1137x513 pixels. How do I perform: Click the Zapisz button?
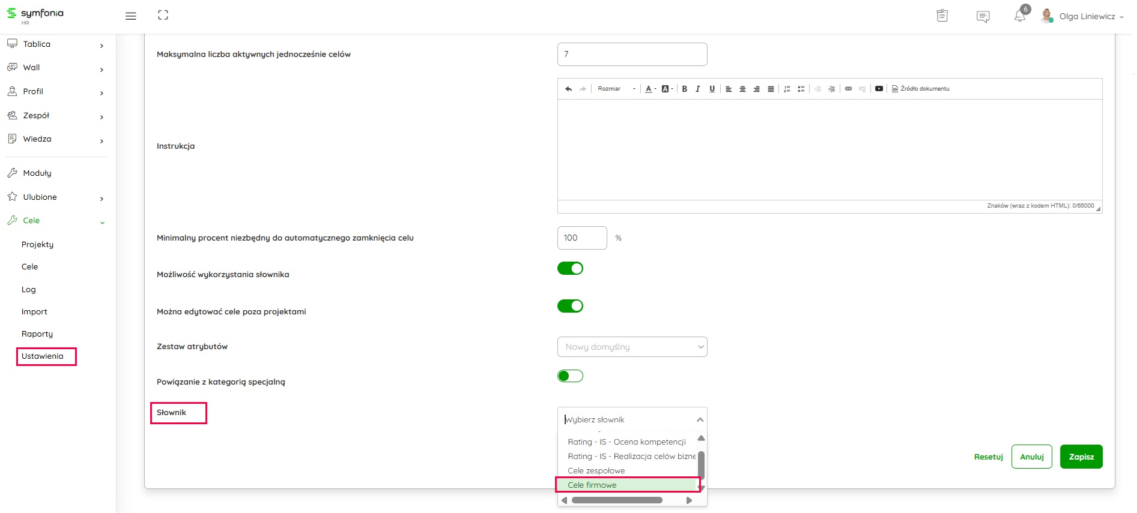coord(1081,457)
